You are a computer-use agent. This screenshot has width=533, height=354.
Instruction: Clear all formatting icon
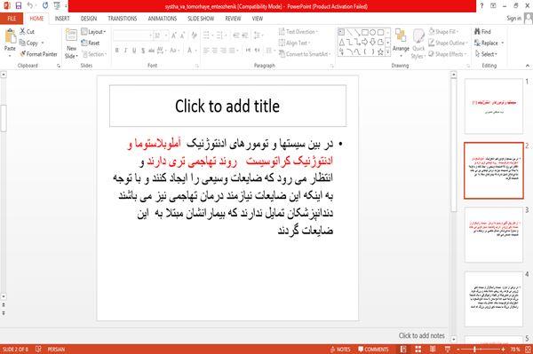click(194, 35)
